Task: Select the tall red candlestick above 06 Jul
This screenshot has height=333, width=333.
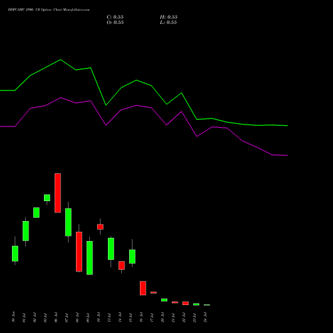Action: pos(58,193)
